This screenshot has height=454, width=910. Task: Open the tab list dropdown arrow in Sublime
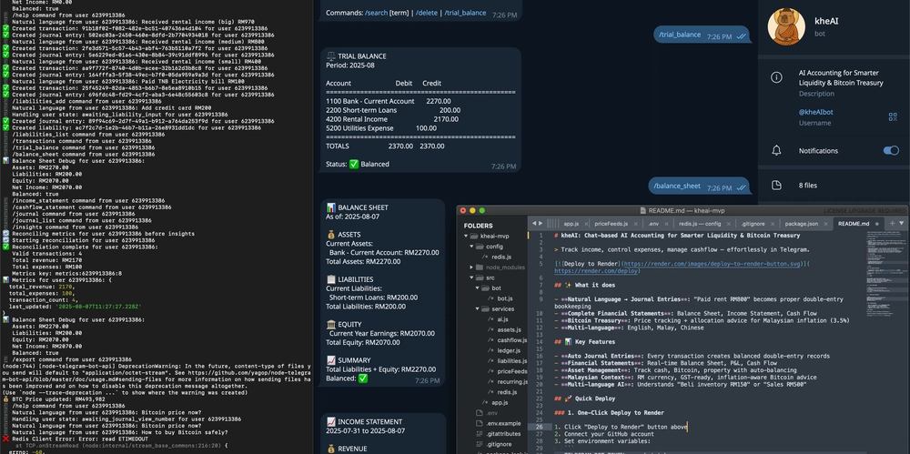point(902,224)
